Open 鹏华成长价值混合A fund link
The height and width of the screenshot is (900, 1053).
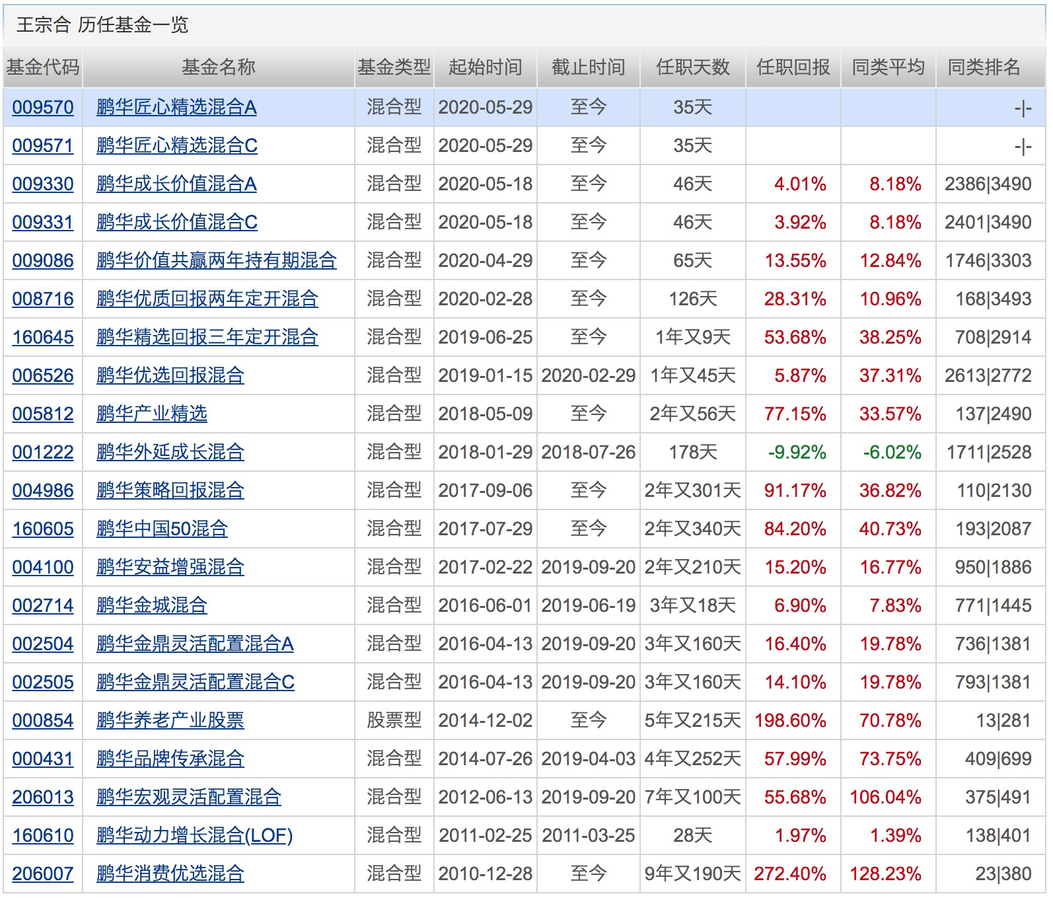pyautogui.click(x=176, y=184)
